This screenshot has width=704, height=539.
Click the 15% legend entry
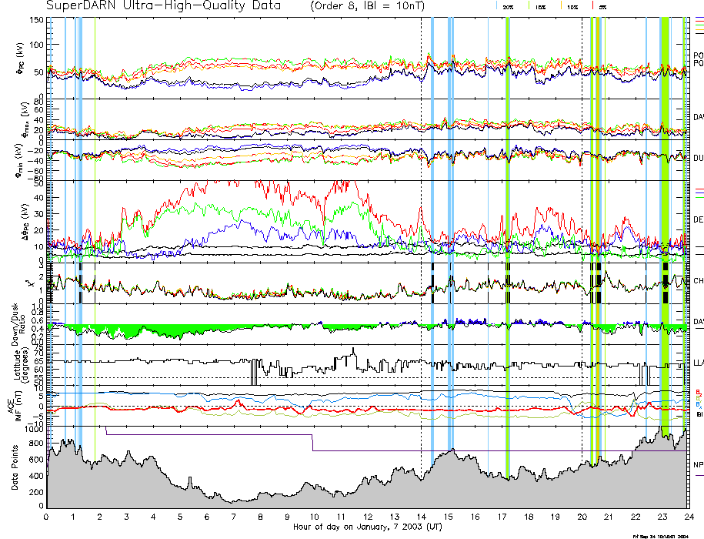point(540,6)
